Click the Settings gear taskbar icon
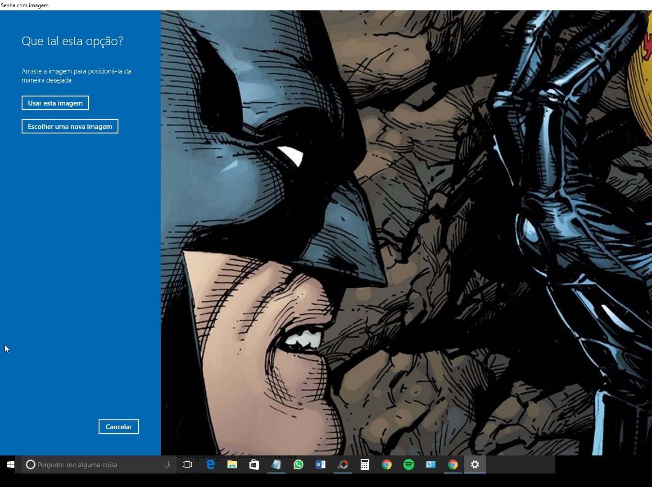Image resolution: width=652 pixels, height=487 pixels. [x=475, y=464]
